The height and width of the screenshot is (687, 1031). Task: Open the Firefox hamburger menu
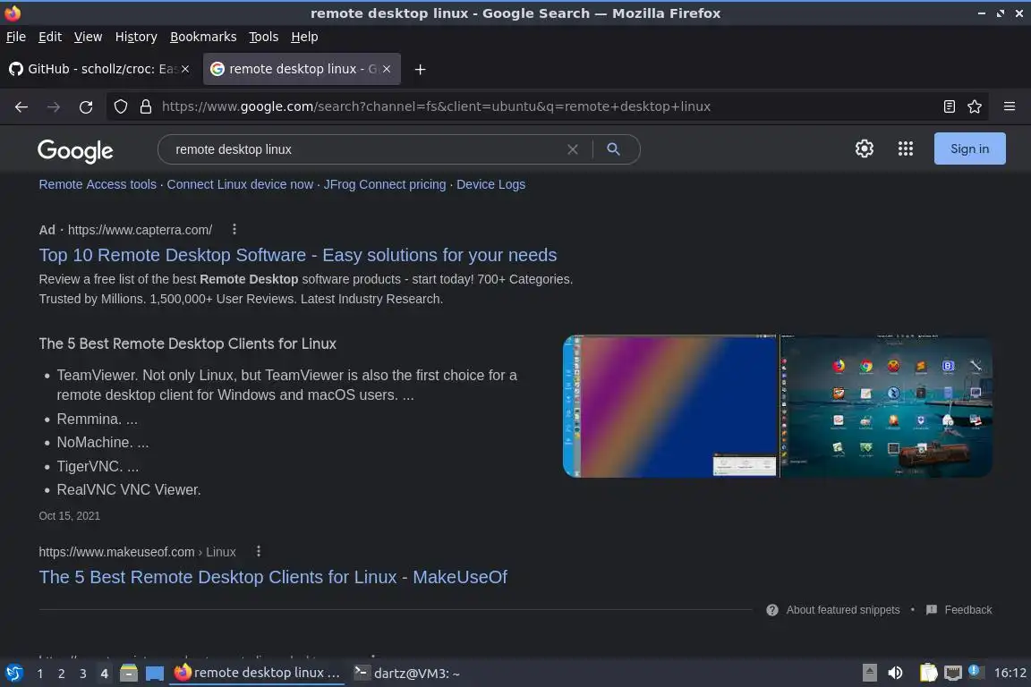tap(1010, 106)
